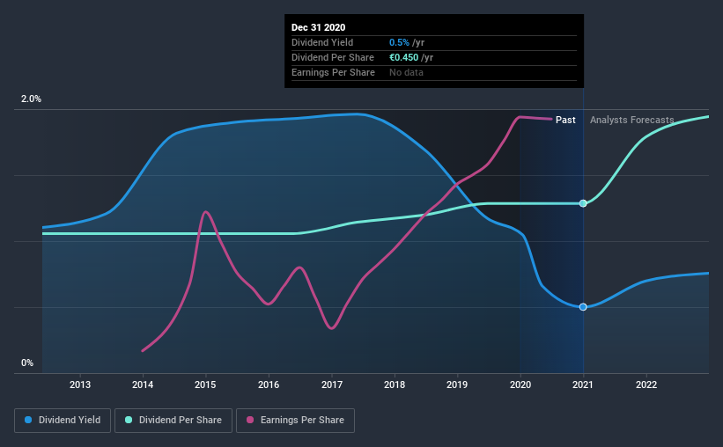Toggle the Dividend Yield legend series

click(x=63, y=421)
